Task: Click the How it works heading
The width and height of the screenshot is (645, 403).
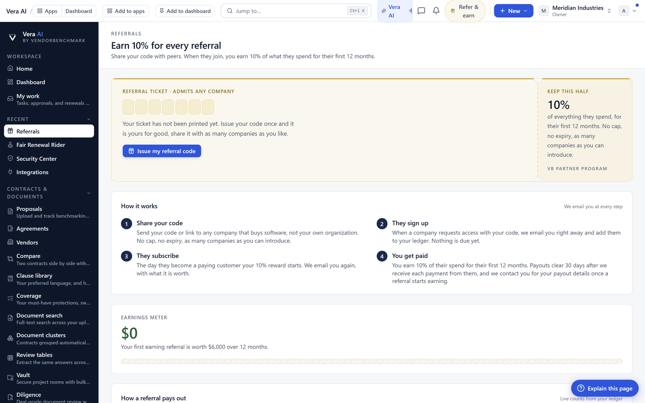Action: click(139, 206)
